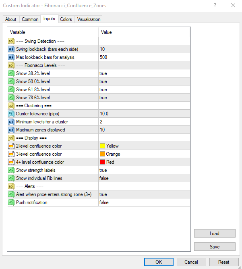Select the 'Swing lookback (bars each side)' label
Image resolution: width=242 pixels, height=269 pixels.
pyautogui.click(x=47, y=49)
